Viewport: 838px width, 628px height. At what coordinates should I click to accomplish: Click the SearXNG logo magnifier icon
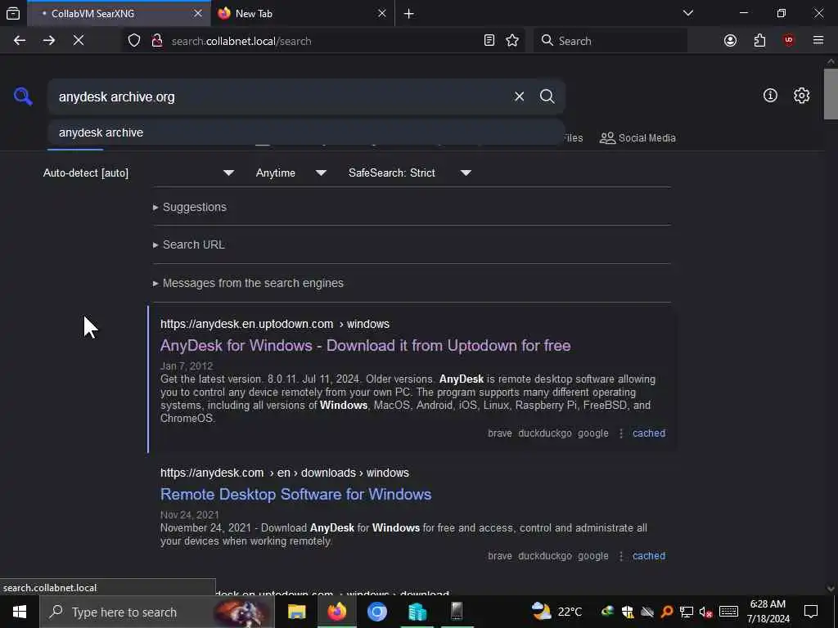[23, 96]
